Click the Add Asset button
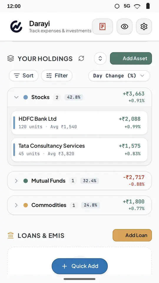This screenshot has height=283, width=159. 131,58
